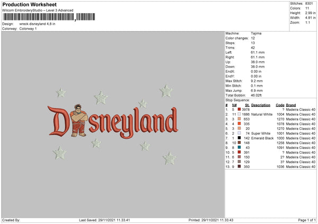
Task: Click the barcode below the Wilcom subtitle
Action: point(49,17)
